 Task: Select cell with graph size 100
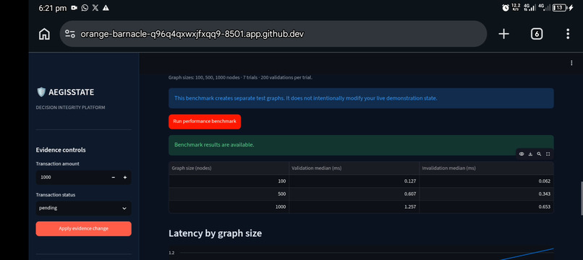229,181
